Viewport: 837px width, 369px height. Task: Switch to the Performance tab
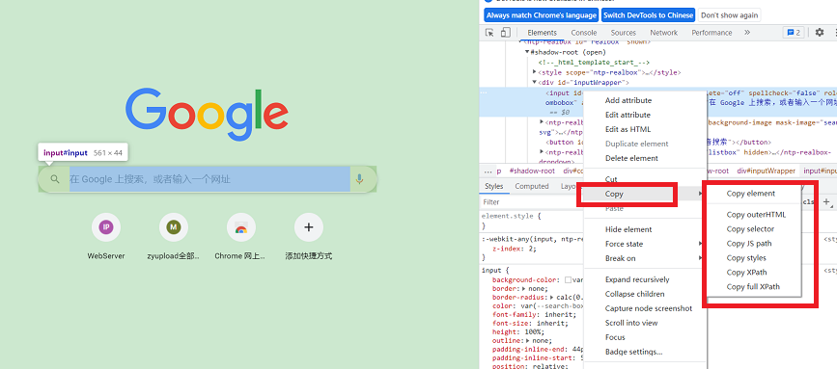pyautogui.click(x=711, y=33)
